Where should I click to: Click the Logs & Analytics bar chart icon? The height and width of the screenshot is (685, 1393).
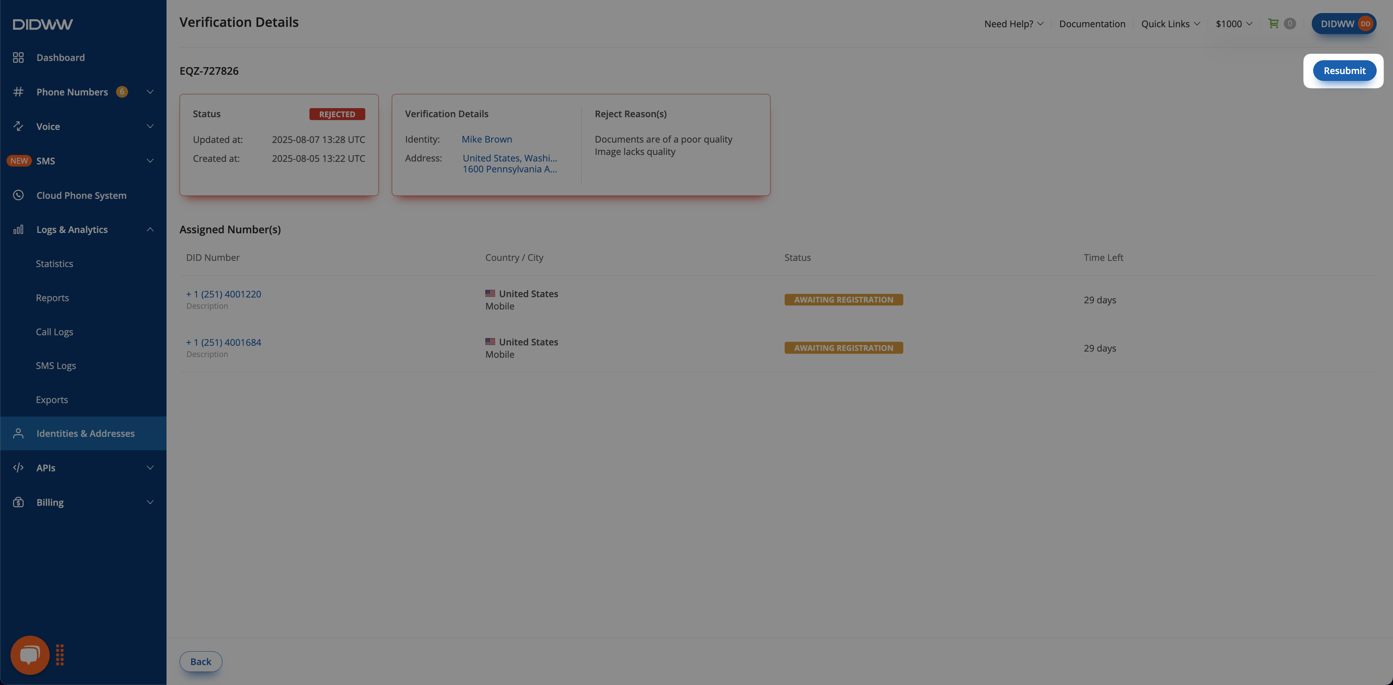coord(19,229)
